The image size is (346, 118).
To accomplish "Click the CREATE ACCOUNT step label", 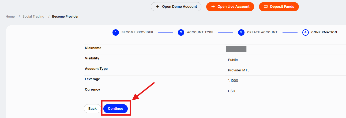I will click(x=262, y=32).
